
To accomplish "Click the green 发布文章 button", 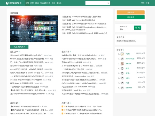I will click(x=130, y=17).
